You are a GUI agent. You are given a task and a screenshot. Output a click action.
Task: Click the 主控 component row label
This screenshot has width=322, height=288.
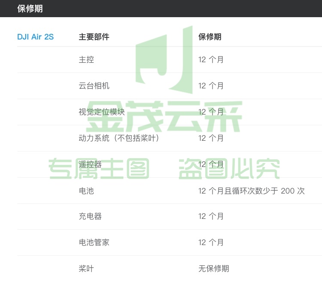point(86,60)
